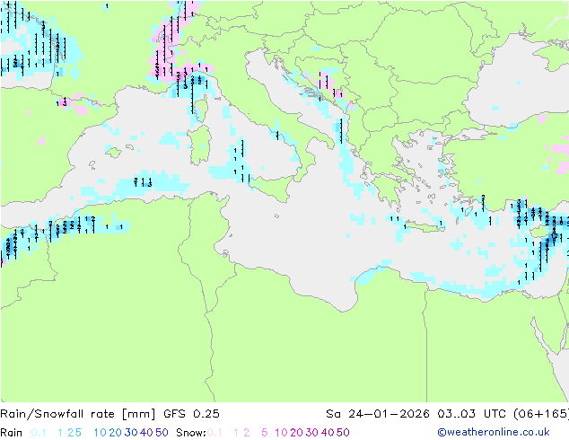Screen dimensions: 569x440
Task: Select the Snow 20 legend value
Action: (x=296, y=433)
